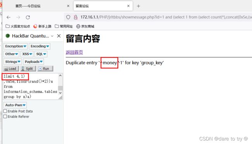The height and width of the screenshot is (144, 252).
Task: Click the HackBar Quantum green logo icon
Action: (7, 36)
